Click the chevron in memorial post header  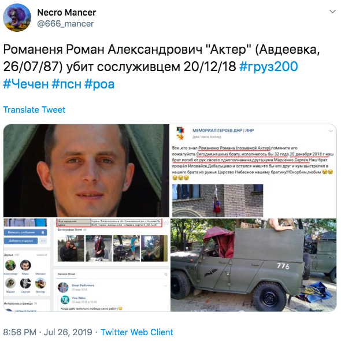(331, 131)
